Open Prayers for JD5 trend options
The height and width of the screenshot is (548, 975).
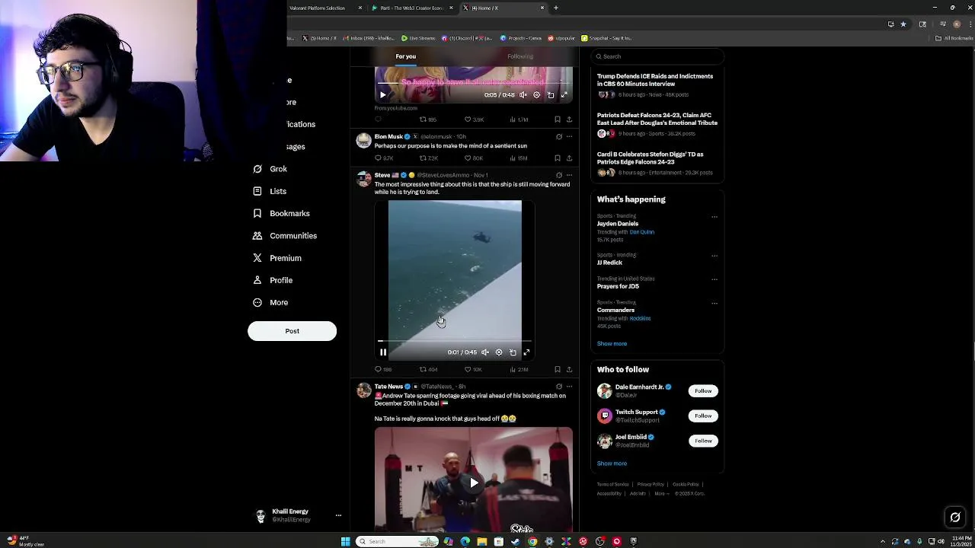coord(714,279)
